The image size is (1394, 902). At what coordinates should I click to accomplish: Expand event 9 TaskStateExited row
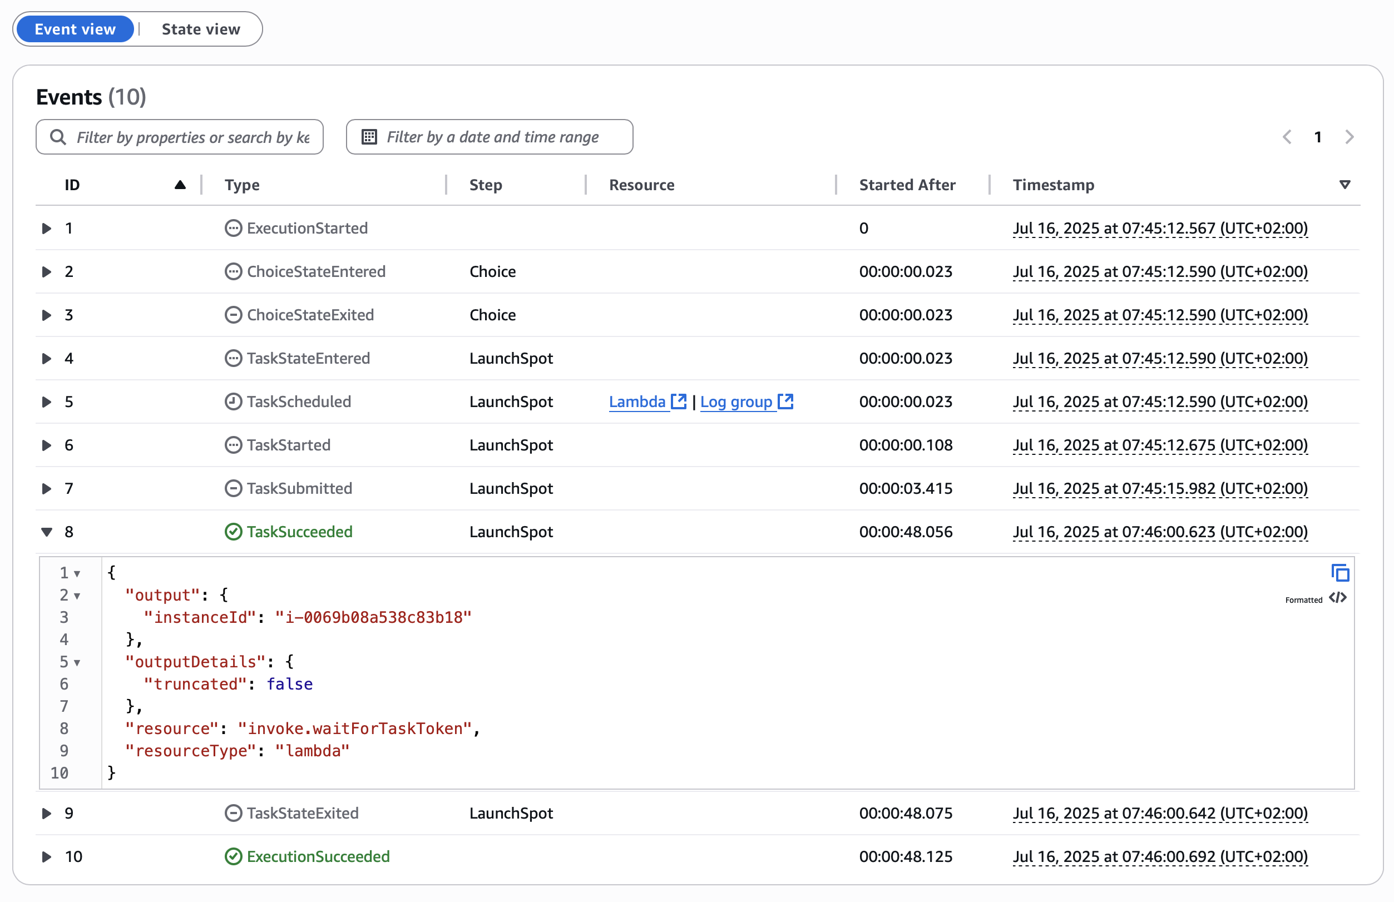pos(46,814)
